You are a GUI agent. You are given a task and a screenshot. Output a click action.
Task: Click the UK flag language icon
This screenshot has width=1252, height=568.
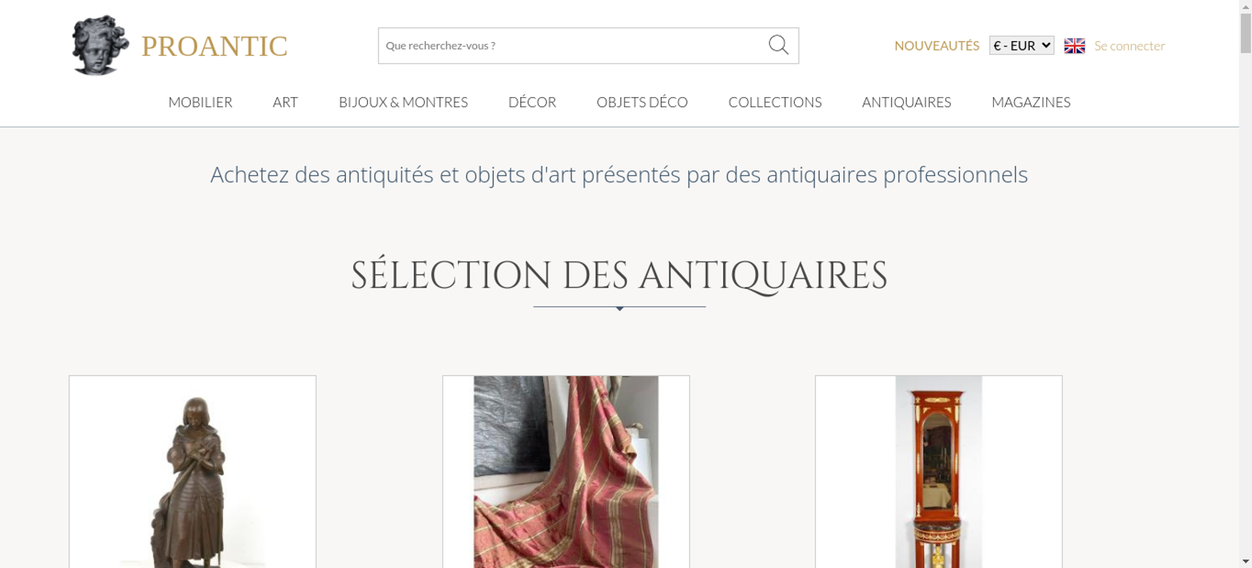coord(1074,46)
